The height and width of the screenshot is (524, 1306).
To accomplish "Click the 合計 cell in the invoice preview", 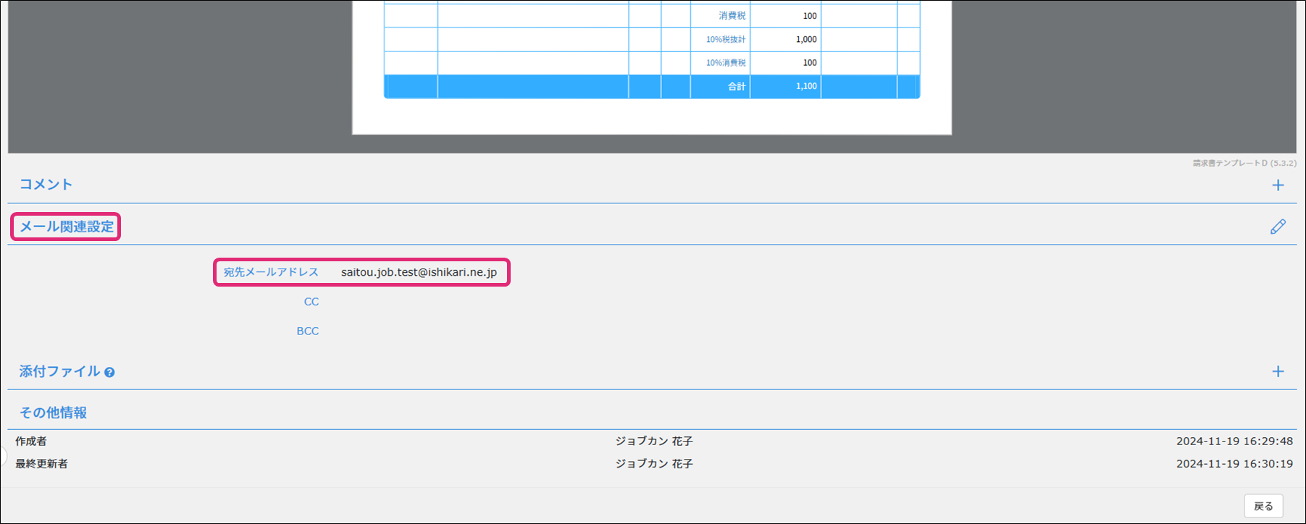I will point(736,86).
